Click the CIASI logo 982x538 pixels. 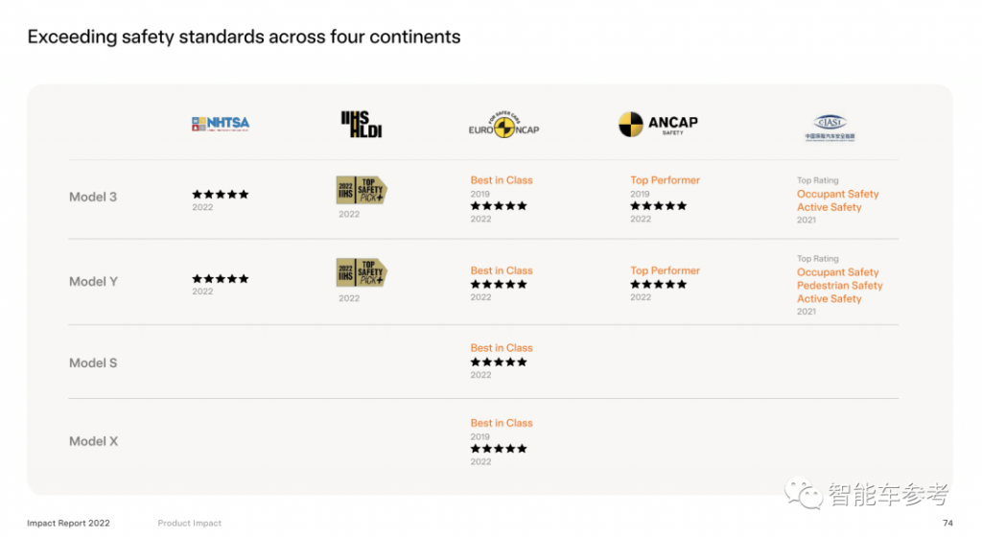pyautogui.click(x=830, y=128)
